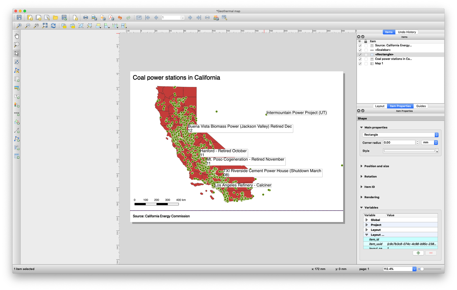Open the Layout tab
The height and width of the screenshot is (290, 457).
point(380,106)
